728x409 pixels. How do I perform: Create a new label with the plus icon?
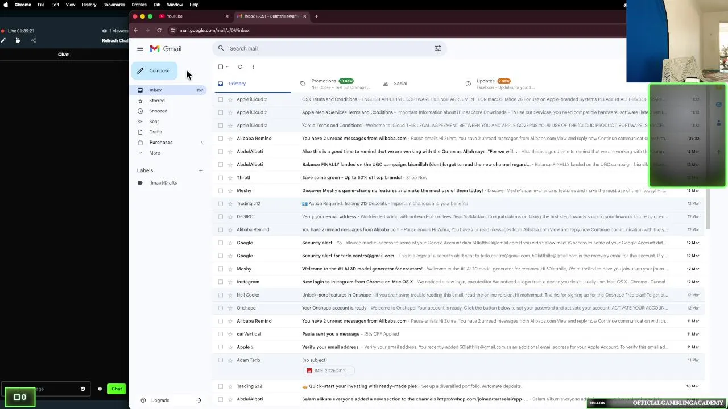201,170
